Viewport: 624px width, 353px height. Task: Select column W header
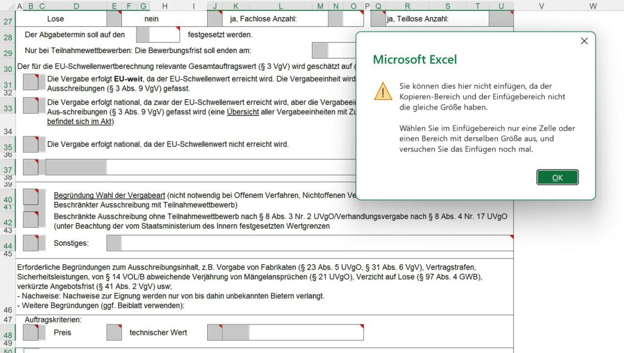593,6
